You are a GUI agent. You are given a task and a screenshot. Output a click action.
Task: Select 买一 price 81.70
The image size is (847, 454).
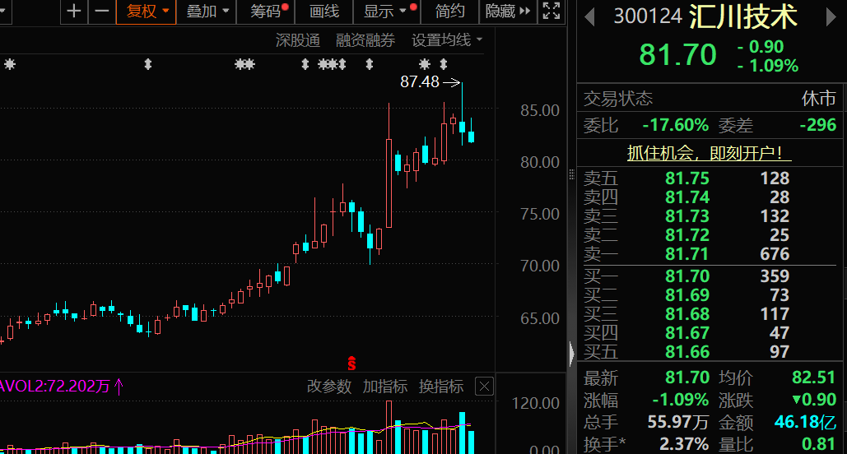click(687, 276)
